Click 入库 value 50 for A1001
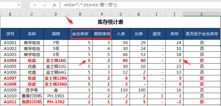Viewport: 221px width, 106px height. point(121,43)
